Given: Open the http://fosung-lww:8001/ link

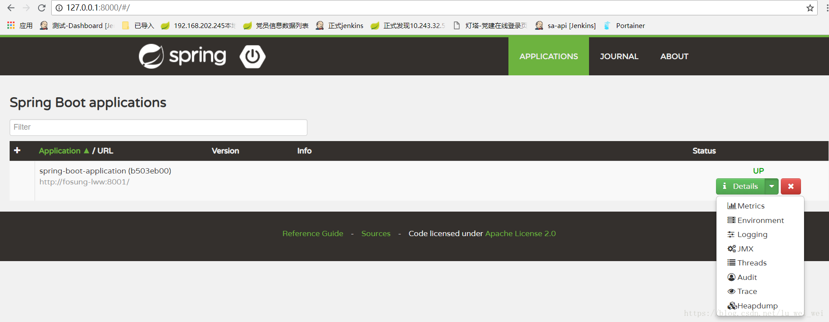Looking at the screenshot, I should point(85,182).
